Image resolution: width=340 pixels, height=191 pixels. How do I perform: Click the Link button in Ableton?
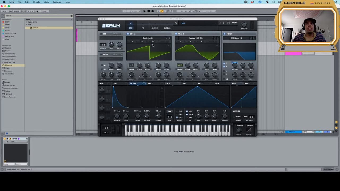pos(4,11)
